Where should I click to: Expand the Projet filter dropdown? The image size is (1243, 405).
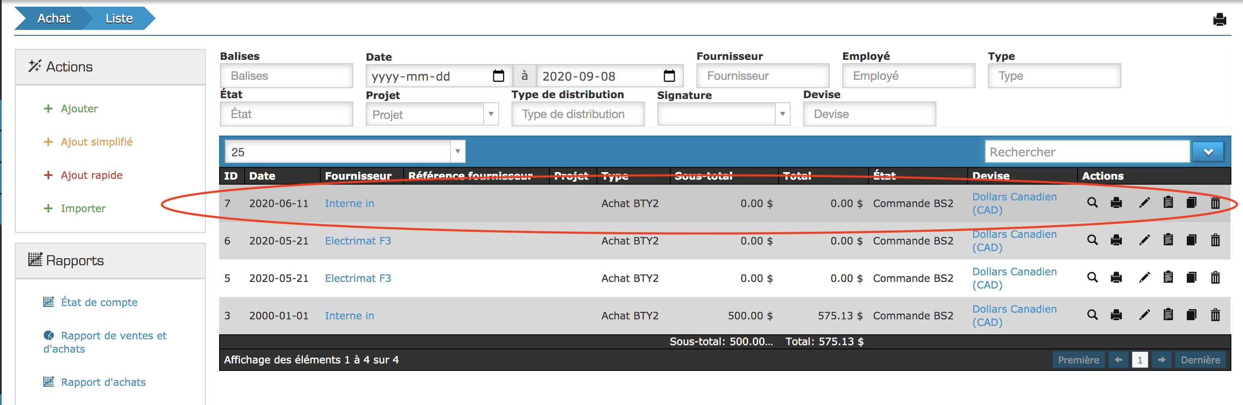(x=491, y=114)
